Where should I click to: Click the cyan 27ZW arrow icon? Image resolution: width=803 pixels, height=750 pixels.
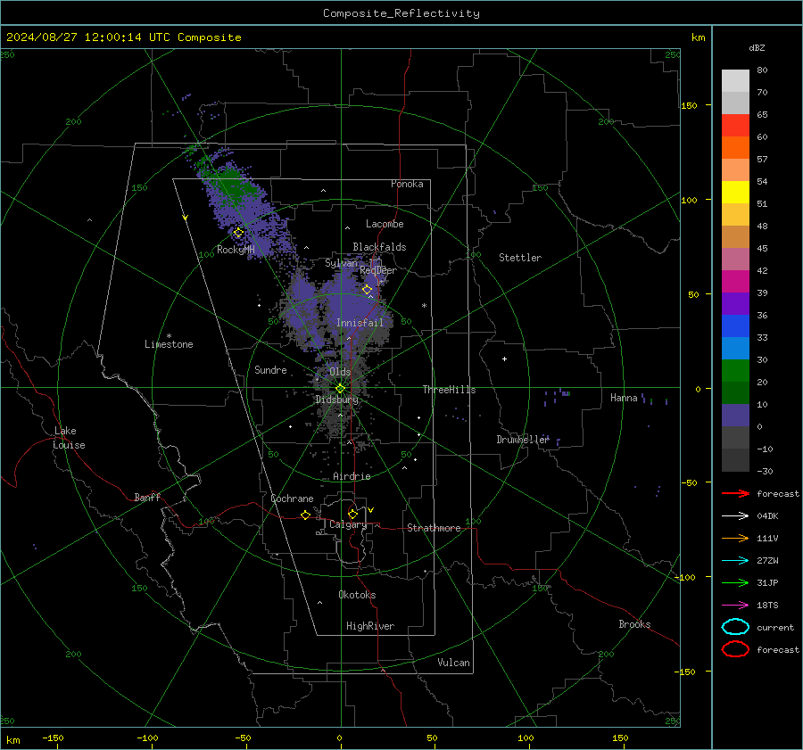(x=735, y=560)
